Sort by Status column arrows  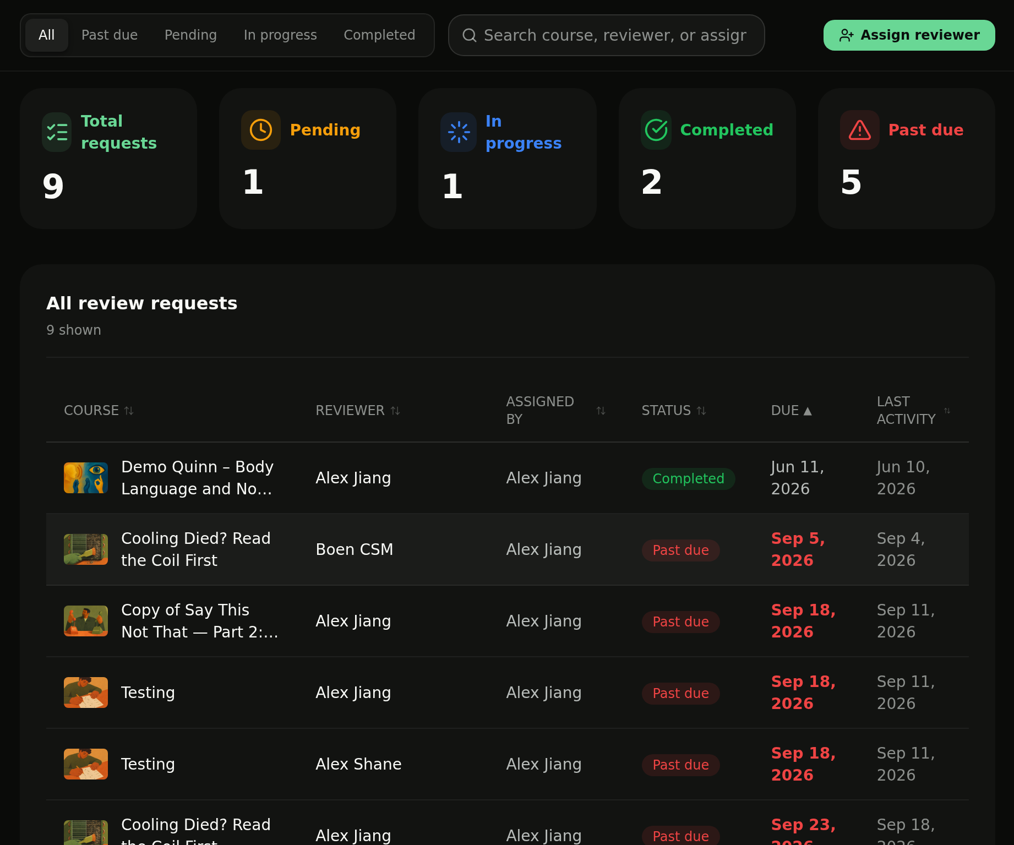(701, 411)
